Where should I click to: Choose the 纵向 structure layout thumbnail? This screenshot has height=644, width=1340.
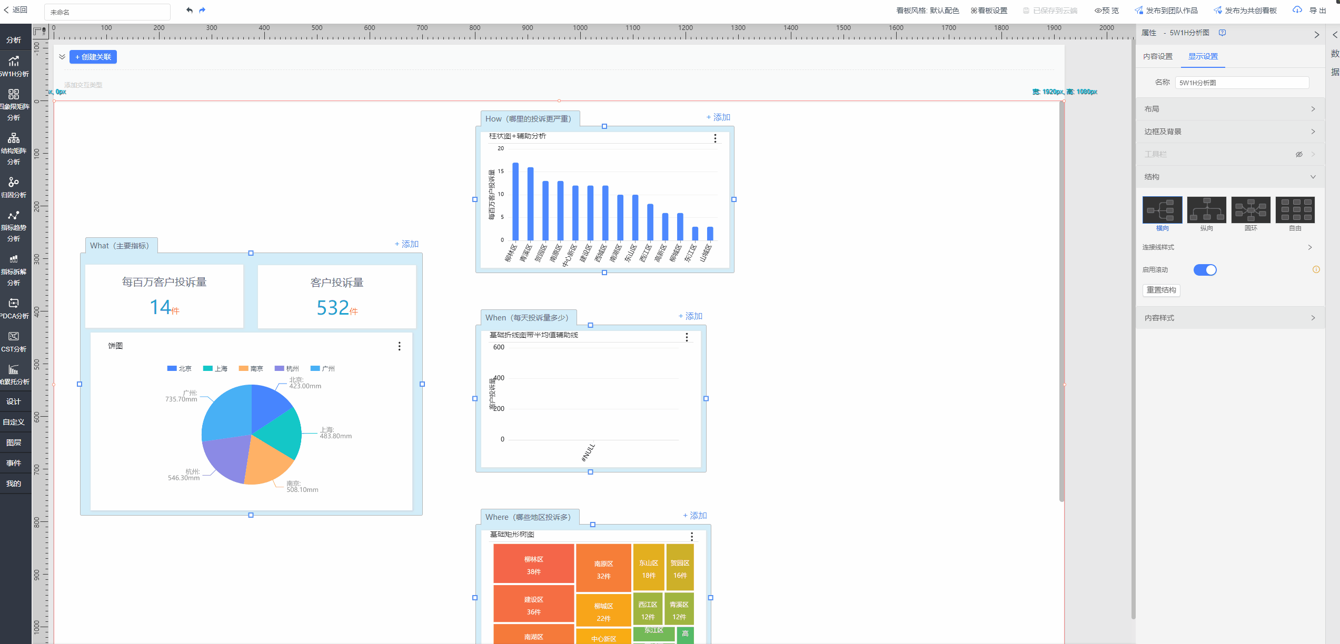tap(1206, 210)
